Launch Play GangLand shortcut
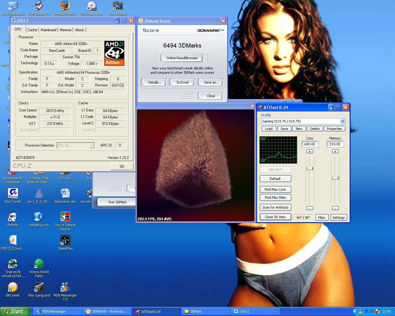This screenshot has width=395, height=316. point(39,289)
